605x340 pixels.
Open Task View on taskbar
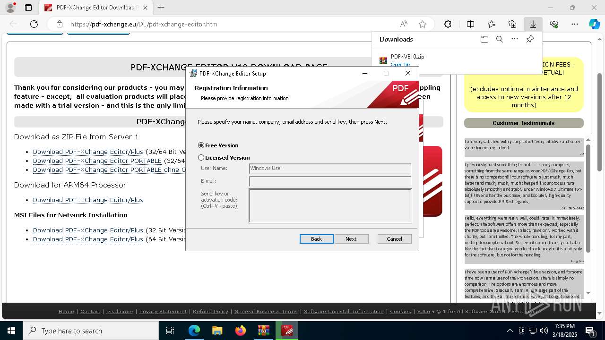pyautogui.click(x=170, y=331)
